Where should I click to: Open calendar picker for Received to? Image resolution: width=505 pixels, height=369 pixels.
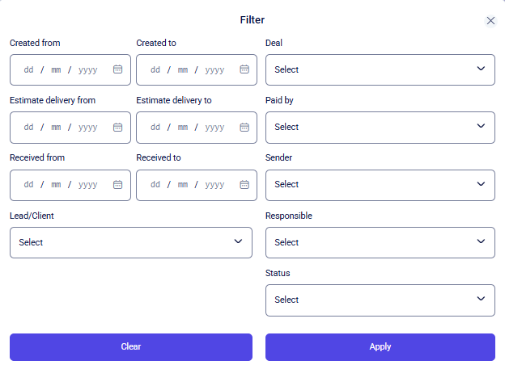[x=244, y=184]
